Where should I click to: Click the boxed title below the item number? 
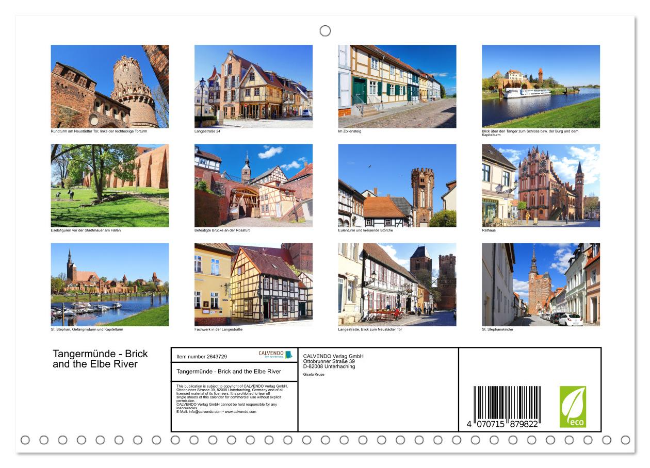click(x=229, y=371)
